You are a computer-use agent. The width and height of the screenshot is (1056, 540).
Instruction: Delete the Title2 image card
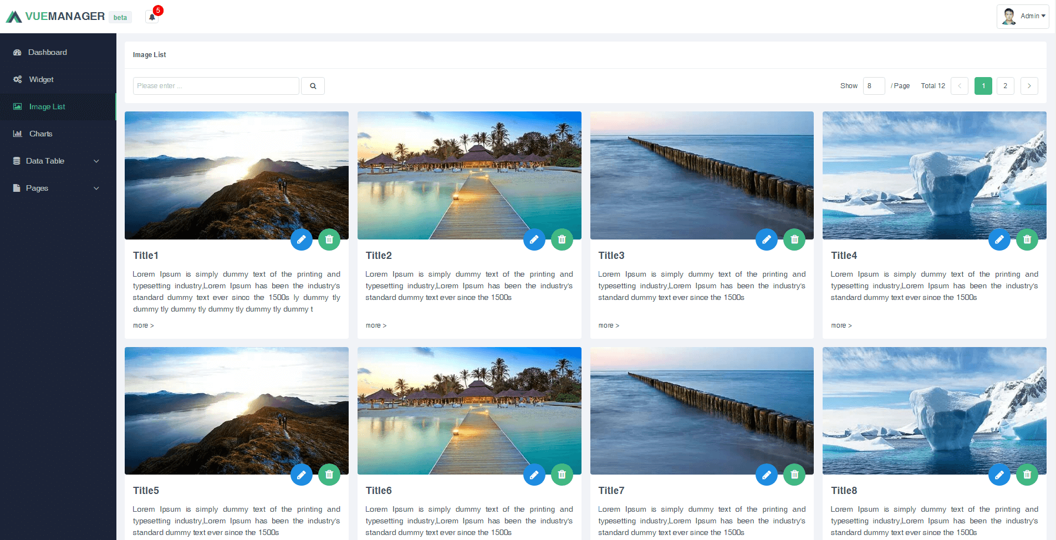562,240
